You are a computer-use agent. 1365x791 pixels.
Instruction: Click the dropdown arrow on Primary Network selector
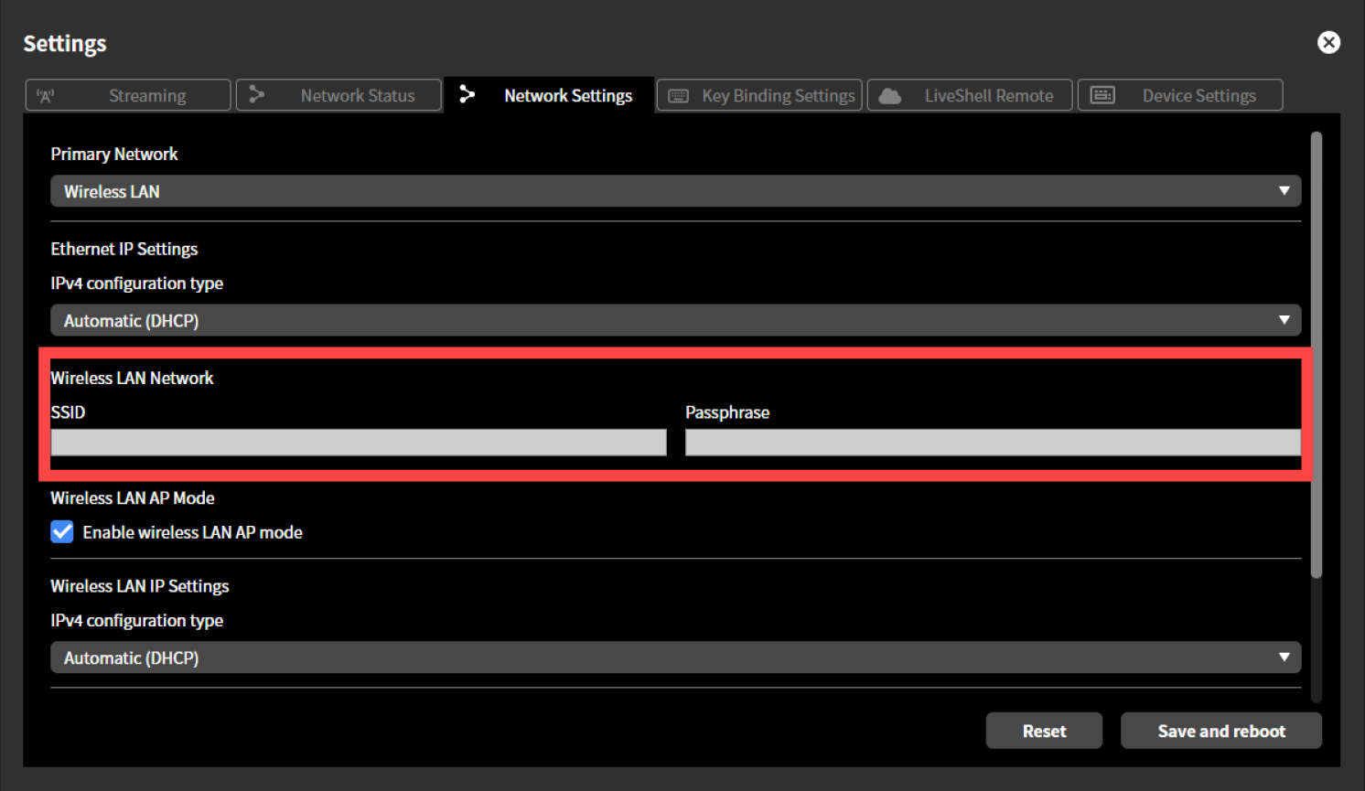click(x=1285, y=191)
